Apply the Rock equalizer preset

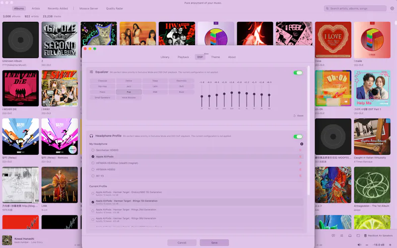pyautogui.click(x=181, y=92)
